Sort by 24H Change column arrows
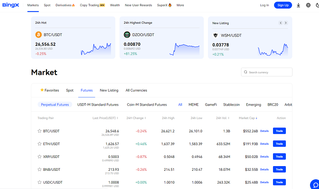 145,118
